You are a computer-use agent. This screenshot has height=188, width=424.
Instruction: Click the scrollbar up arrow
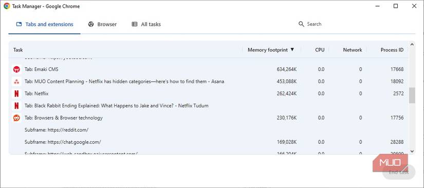coord(412,44)
